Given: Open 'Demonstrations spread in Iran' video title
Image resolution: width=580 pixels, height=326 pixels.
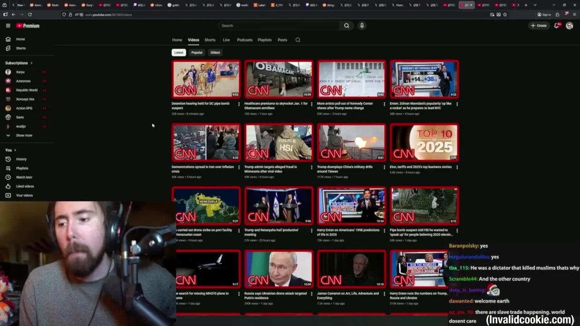Looking at the screenshot, I should (x=203, y=169).
